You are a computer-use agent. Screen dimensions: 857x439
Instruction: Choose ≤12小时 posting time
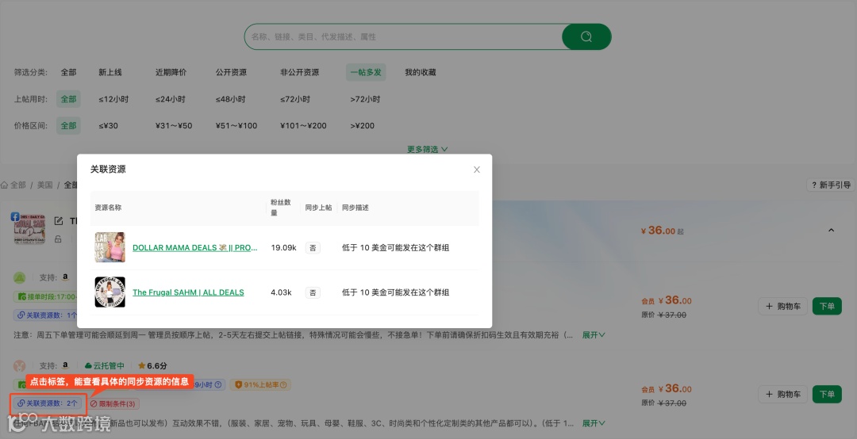pos(113,99)
